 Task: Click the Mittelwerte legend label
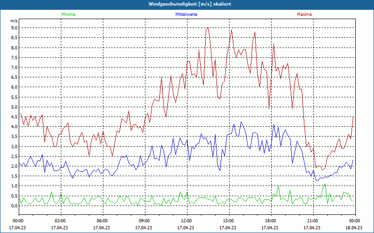186,14
